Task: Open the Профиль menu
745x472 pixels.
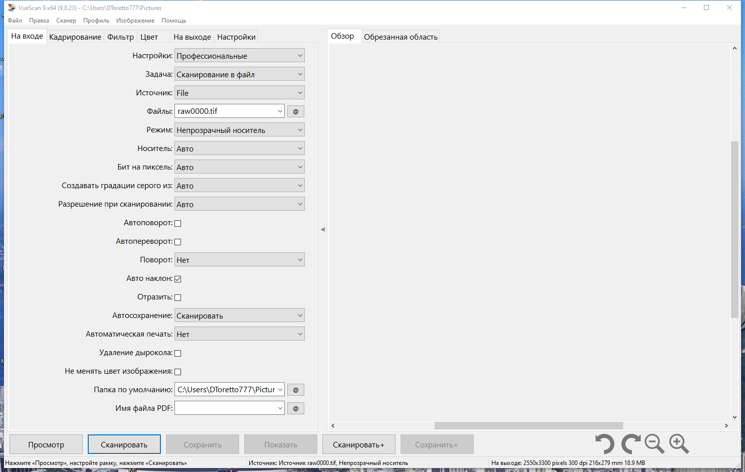Action: [96, 21]
